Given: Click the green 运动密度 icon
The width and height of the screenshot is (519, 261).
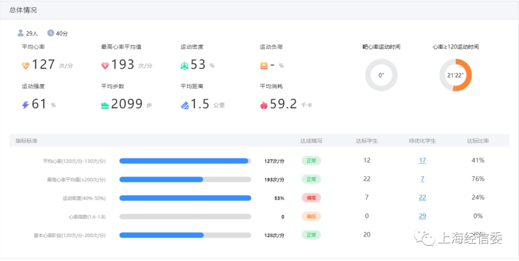Looking at the screenshot, I should tap(185, 65).
